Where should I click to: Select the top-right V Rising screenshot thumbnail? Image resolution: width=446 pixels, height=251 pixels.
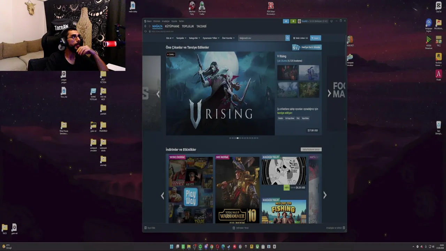tap(309, 73)
